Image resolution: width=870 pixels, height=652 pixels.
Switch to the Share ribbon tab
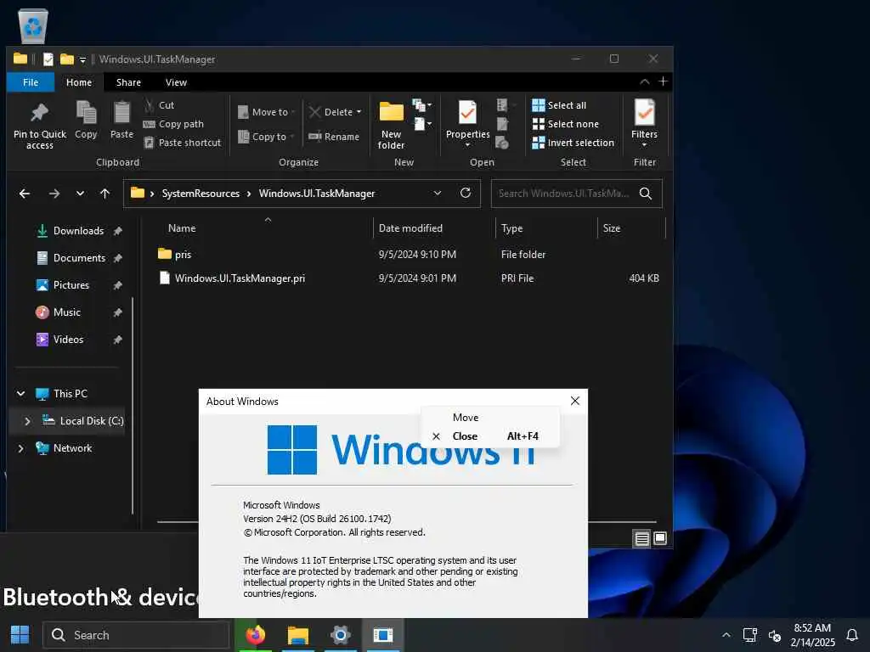click(128, 82)
